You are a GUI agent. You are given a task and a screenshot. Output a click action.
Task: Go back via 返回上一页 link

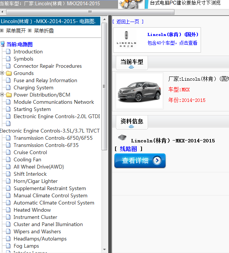tap(128, 22)
